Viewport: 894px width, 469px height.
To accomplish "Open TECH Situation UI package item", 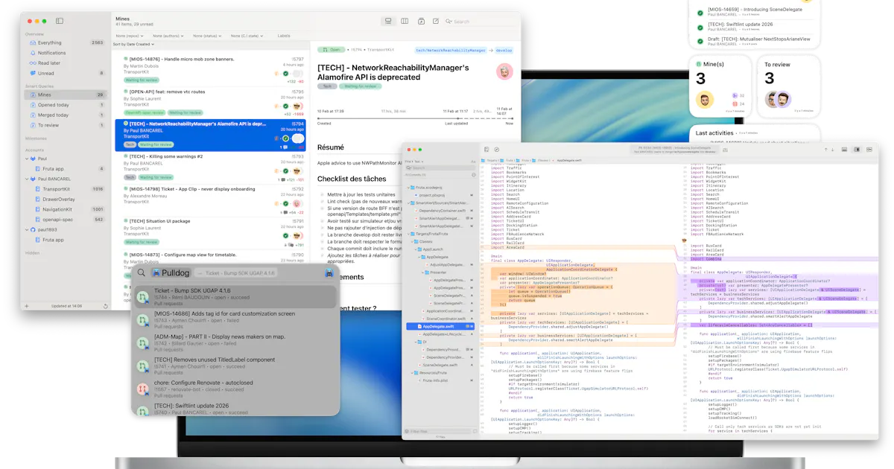I will [x=210, y=232].
